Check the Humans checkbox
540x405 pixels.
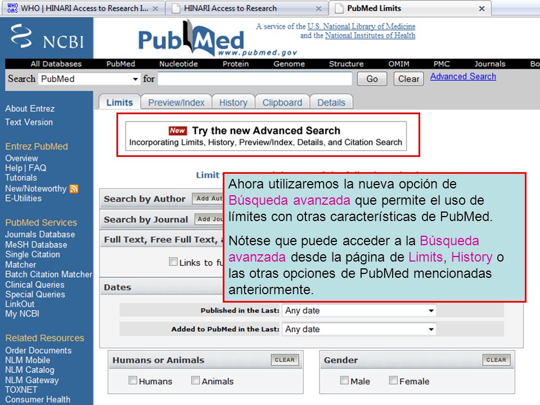[x=133, y=380]
